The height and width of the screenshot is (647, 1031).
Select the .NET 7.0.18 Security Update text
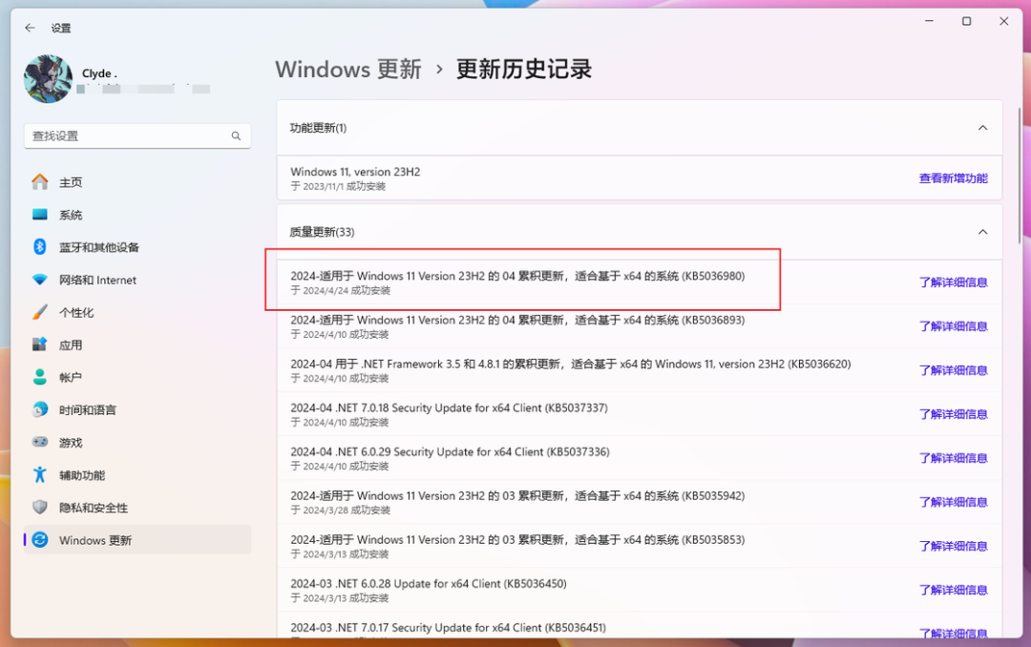pos(449,408)
